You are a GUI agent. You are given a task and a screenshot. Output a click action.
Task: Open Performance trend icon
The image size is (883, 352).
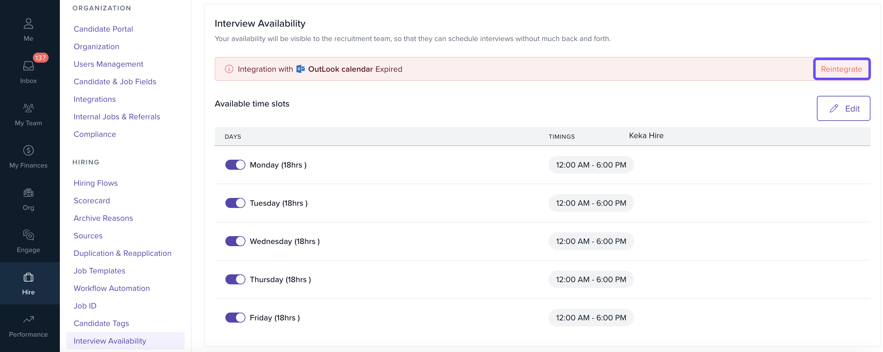point(29,319)
